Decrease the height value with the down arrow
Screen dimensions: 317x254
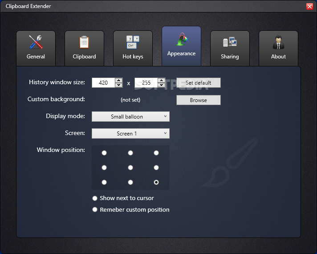pos(161,85)
